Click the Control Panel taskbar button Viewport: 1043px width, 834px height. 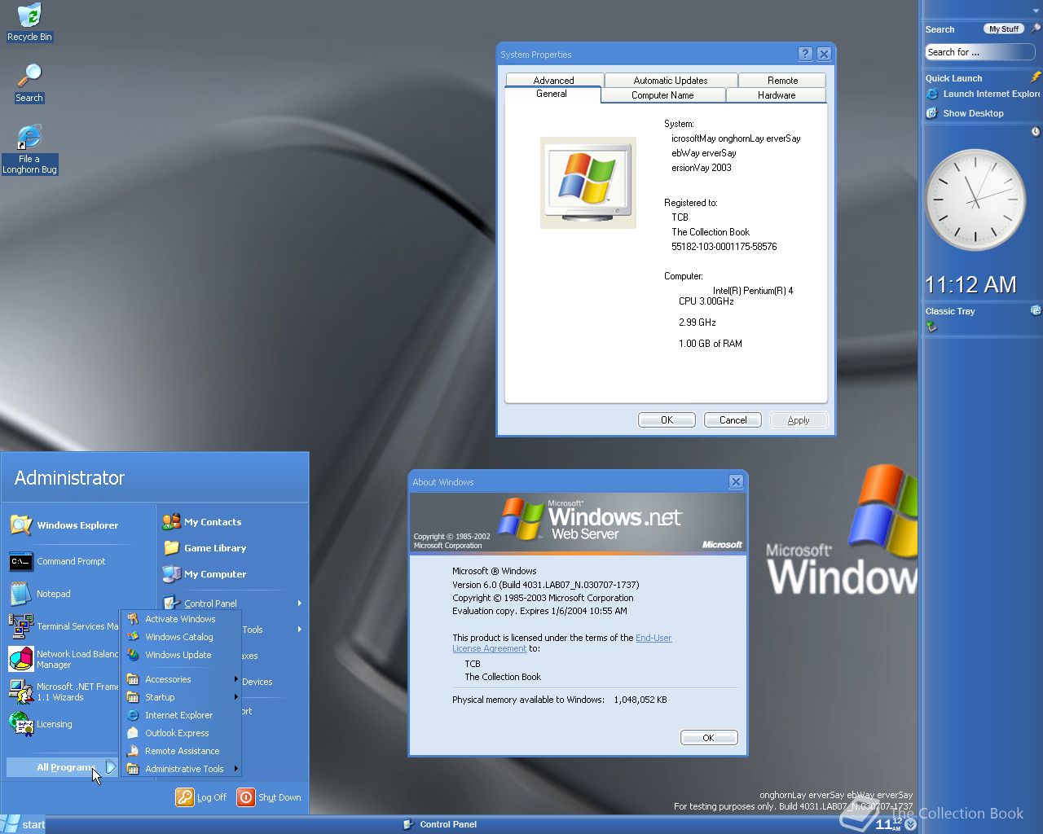tap(440, 824)
